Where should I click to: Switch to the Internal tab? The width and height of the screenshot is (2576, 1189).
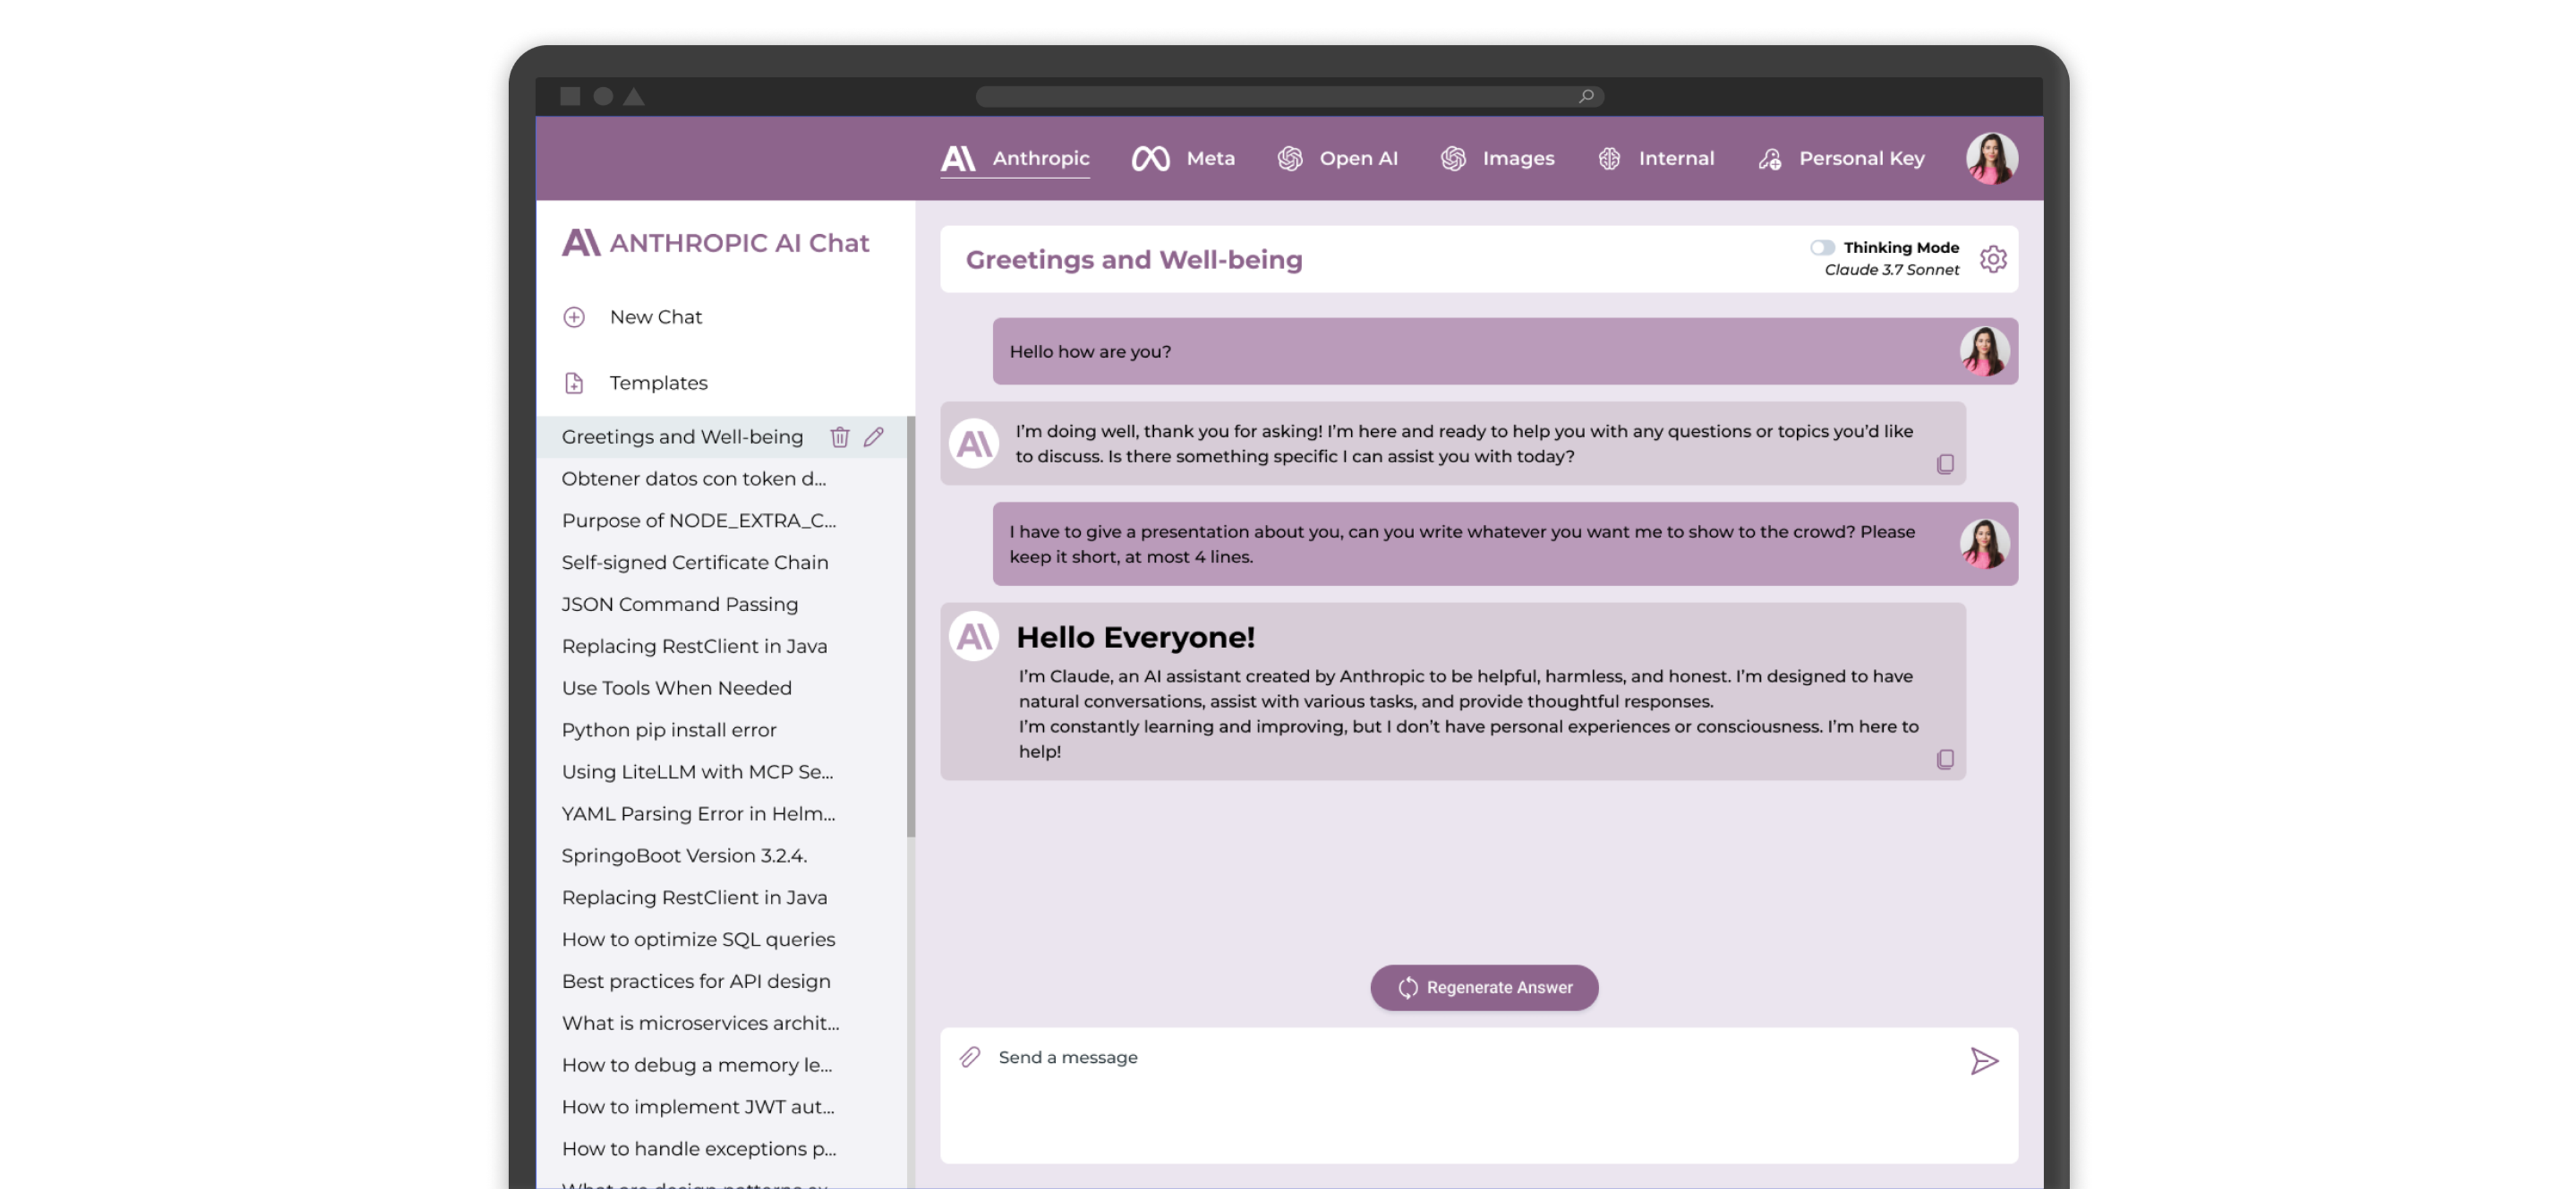tap(1655, 159)
